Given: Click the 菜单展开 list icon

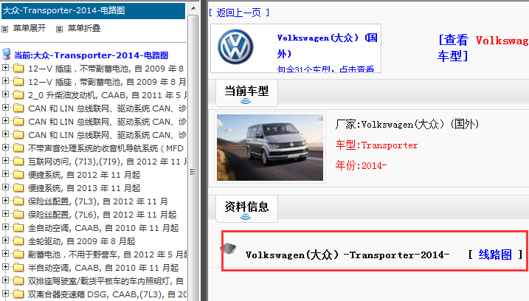Looking at the screenshot, I should (x=4, y=29).
